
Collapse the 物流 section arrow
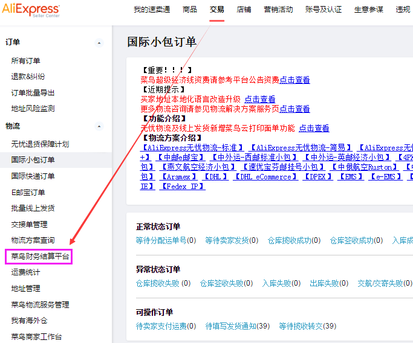pos(99,127)
